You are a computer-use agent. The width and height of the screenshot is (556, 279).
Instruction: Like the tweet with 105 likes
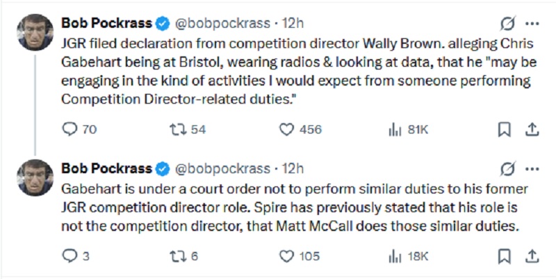pos(286,256)
